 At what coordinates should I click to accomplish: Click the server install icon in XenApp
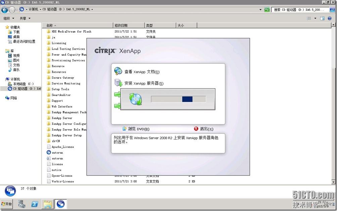[118, 83]
